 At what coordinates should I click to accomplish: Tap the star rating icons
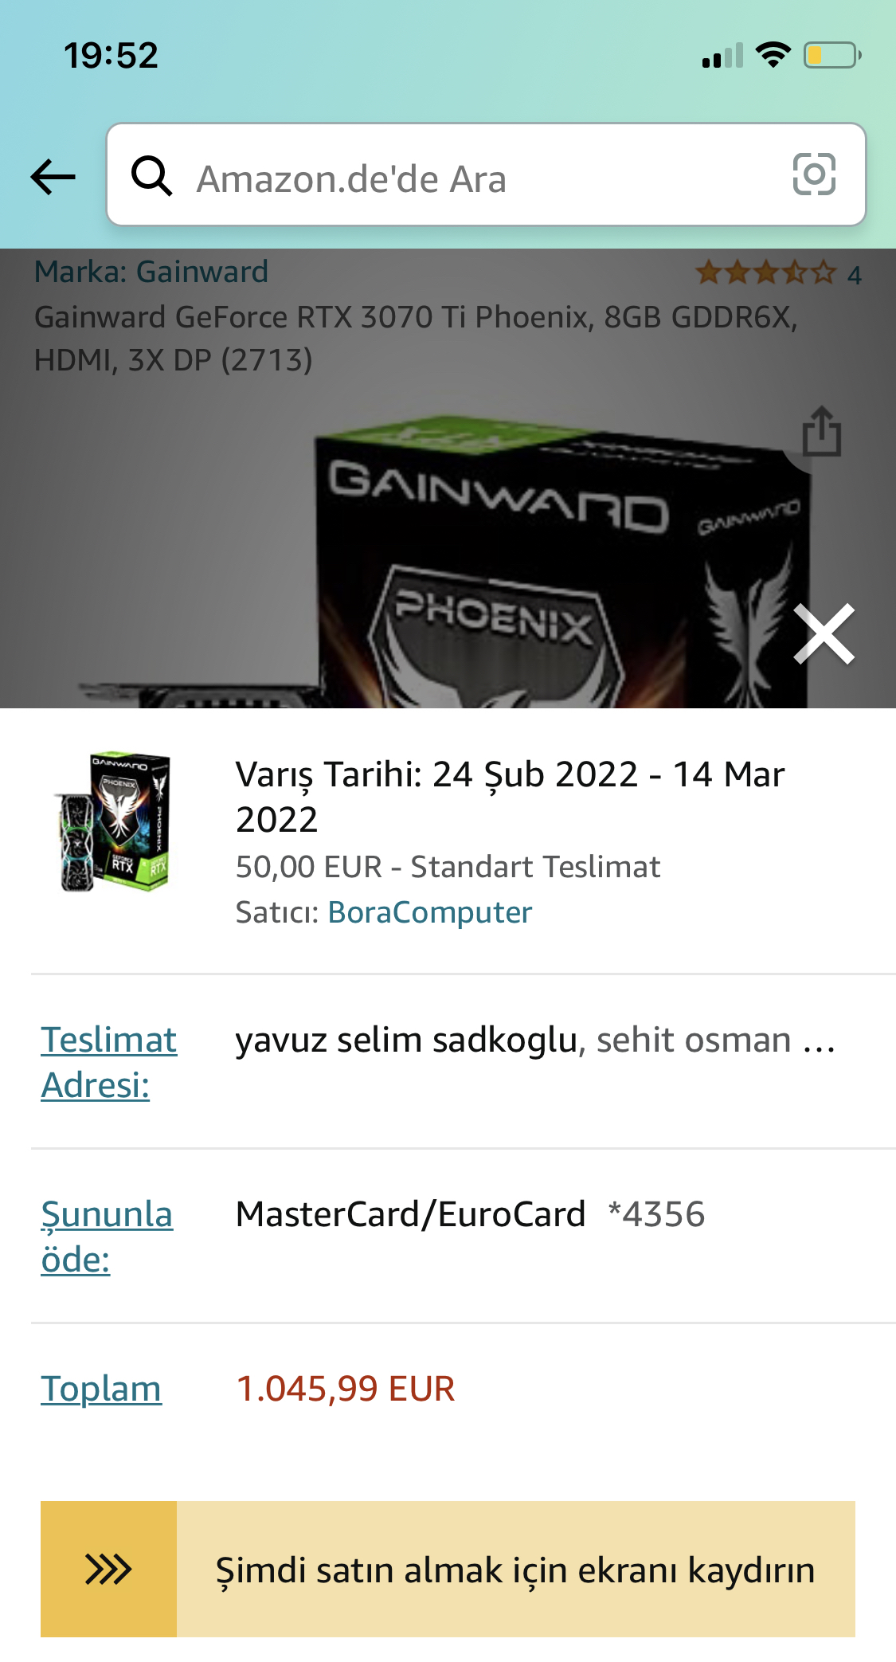tap(766, 273)
